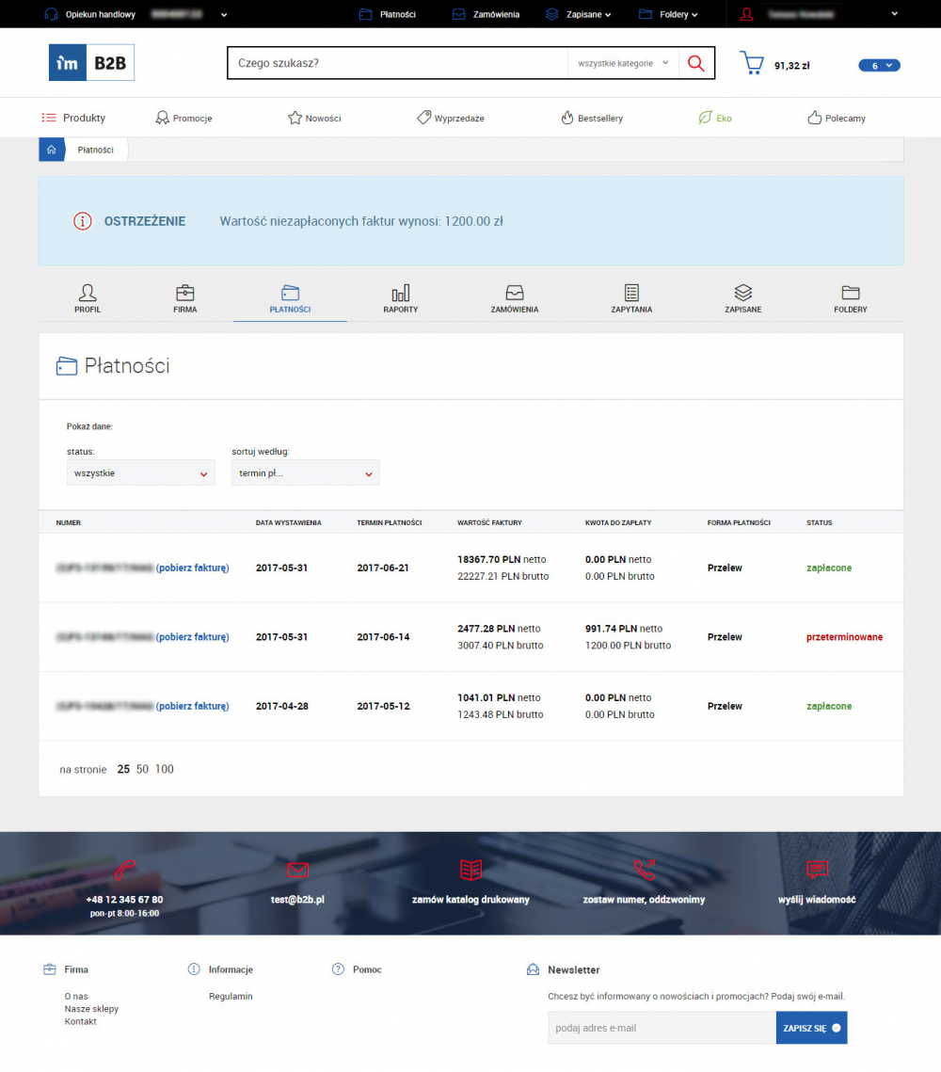Screen dimensions: 941x1072
Task: Click the envelope icon above test@b2b.pl
Action: click(x=297, y=870)
